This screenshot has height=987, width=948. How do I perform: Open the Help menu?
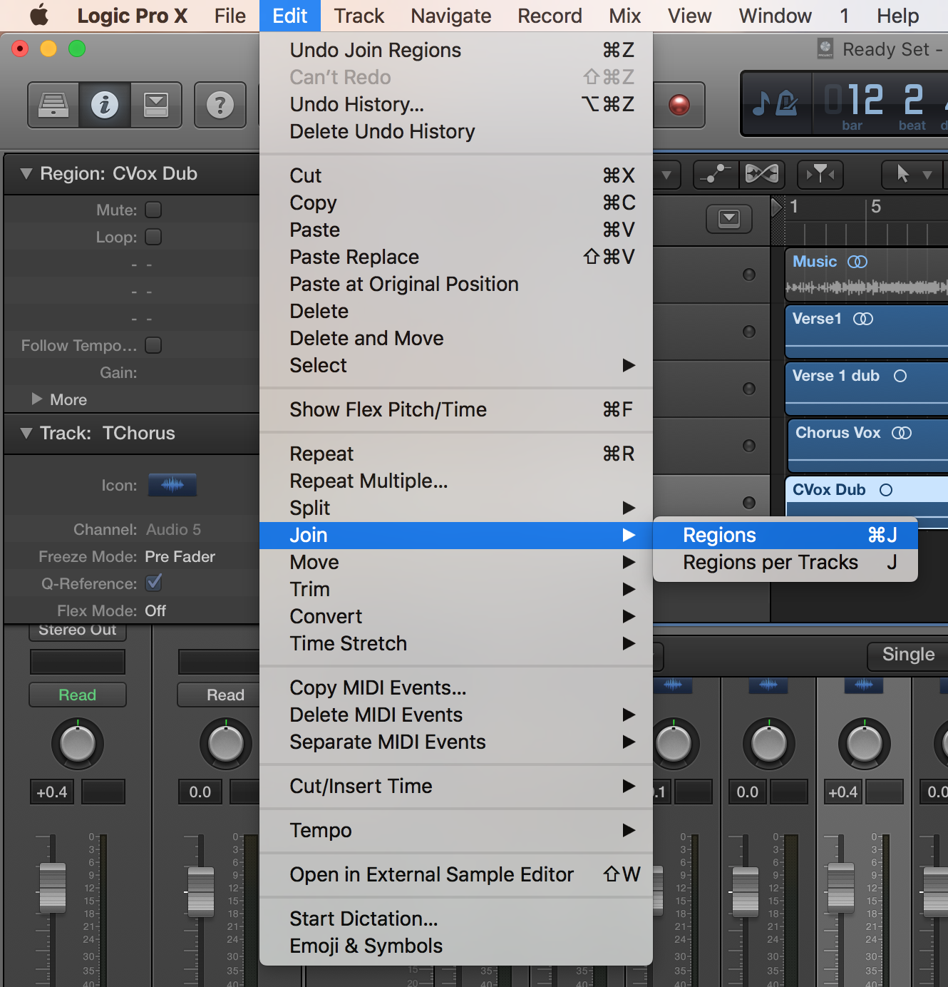[897, 16]
